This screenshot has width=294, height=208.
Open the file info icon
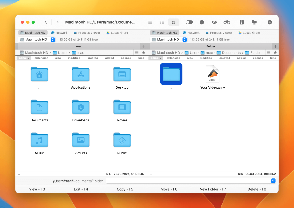[202, 22]
